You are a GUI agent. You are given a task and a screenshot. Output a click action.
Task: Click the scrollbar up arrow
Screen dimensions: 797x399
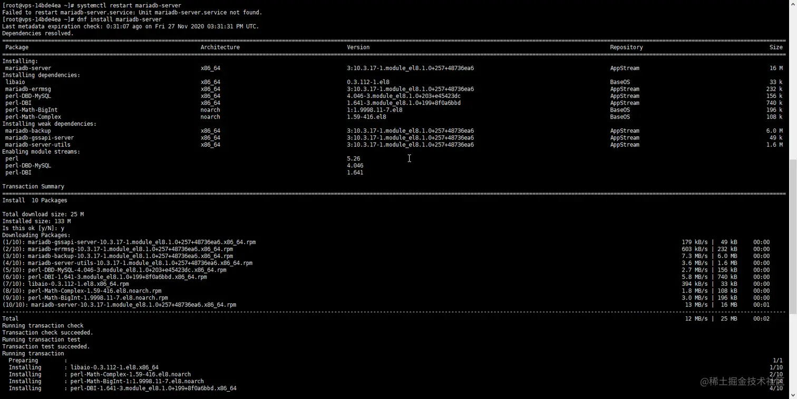pyautogui.click(x=793, y=4)
